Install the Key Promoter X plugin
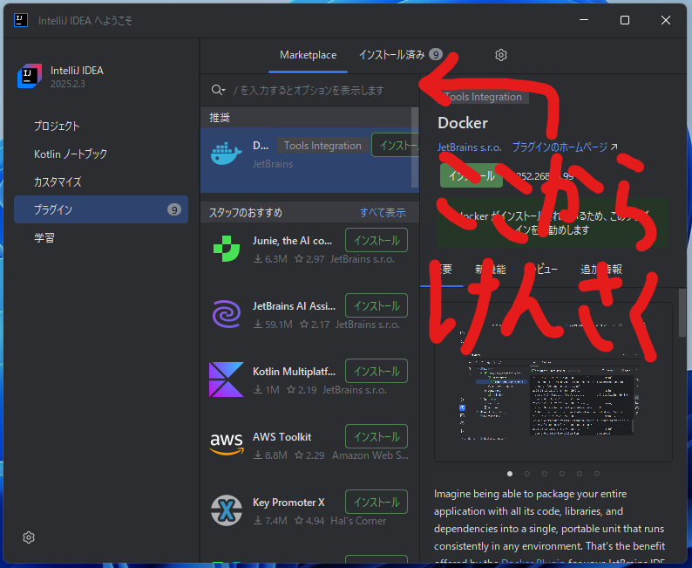 click(x=377, y=502)
